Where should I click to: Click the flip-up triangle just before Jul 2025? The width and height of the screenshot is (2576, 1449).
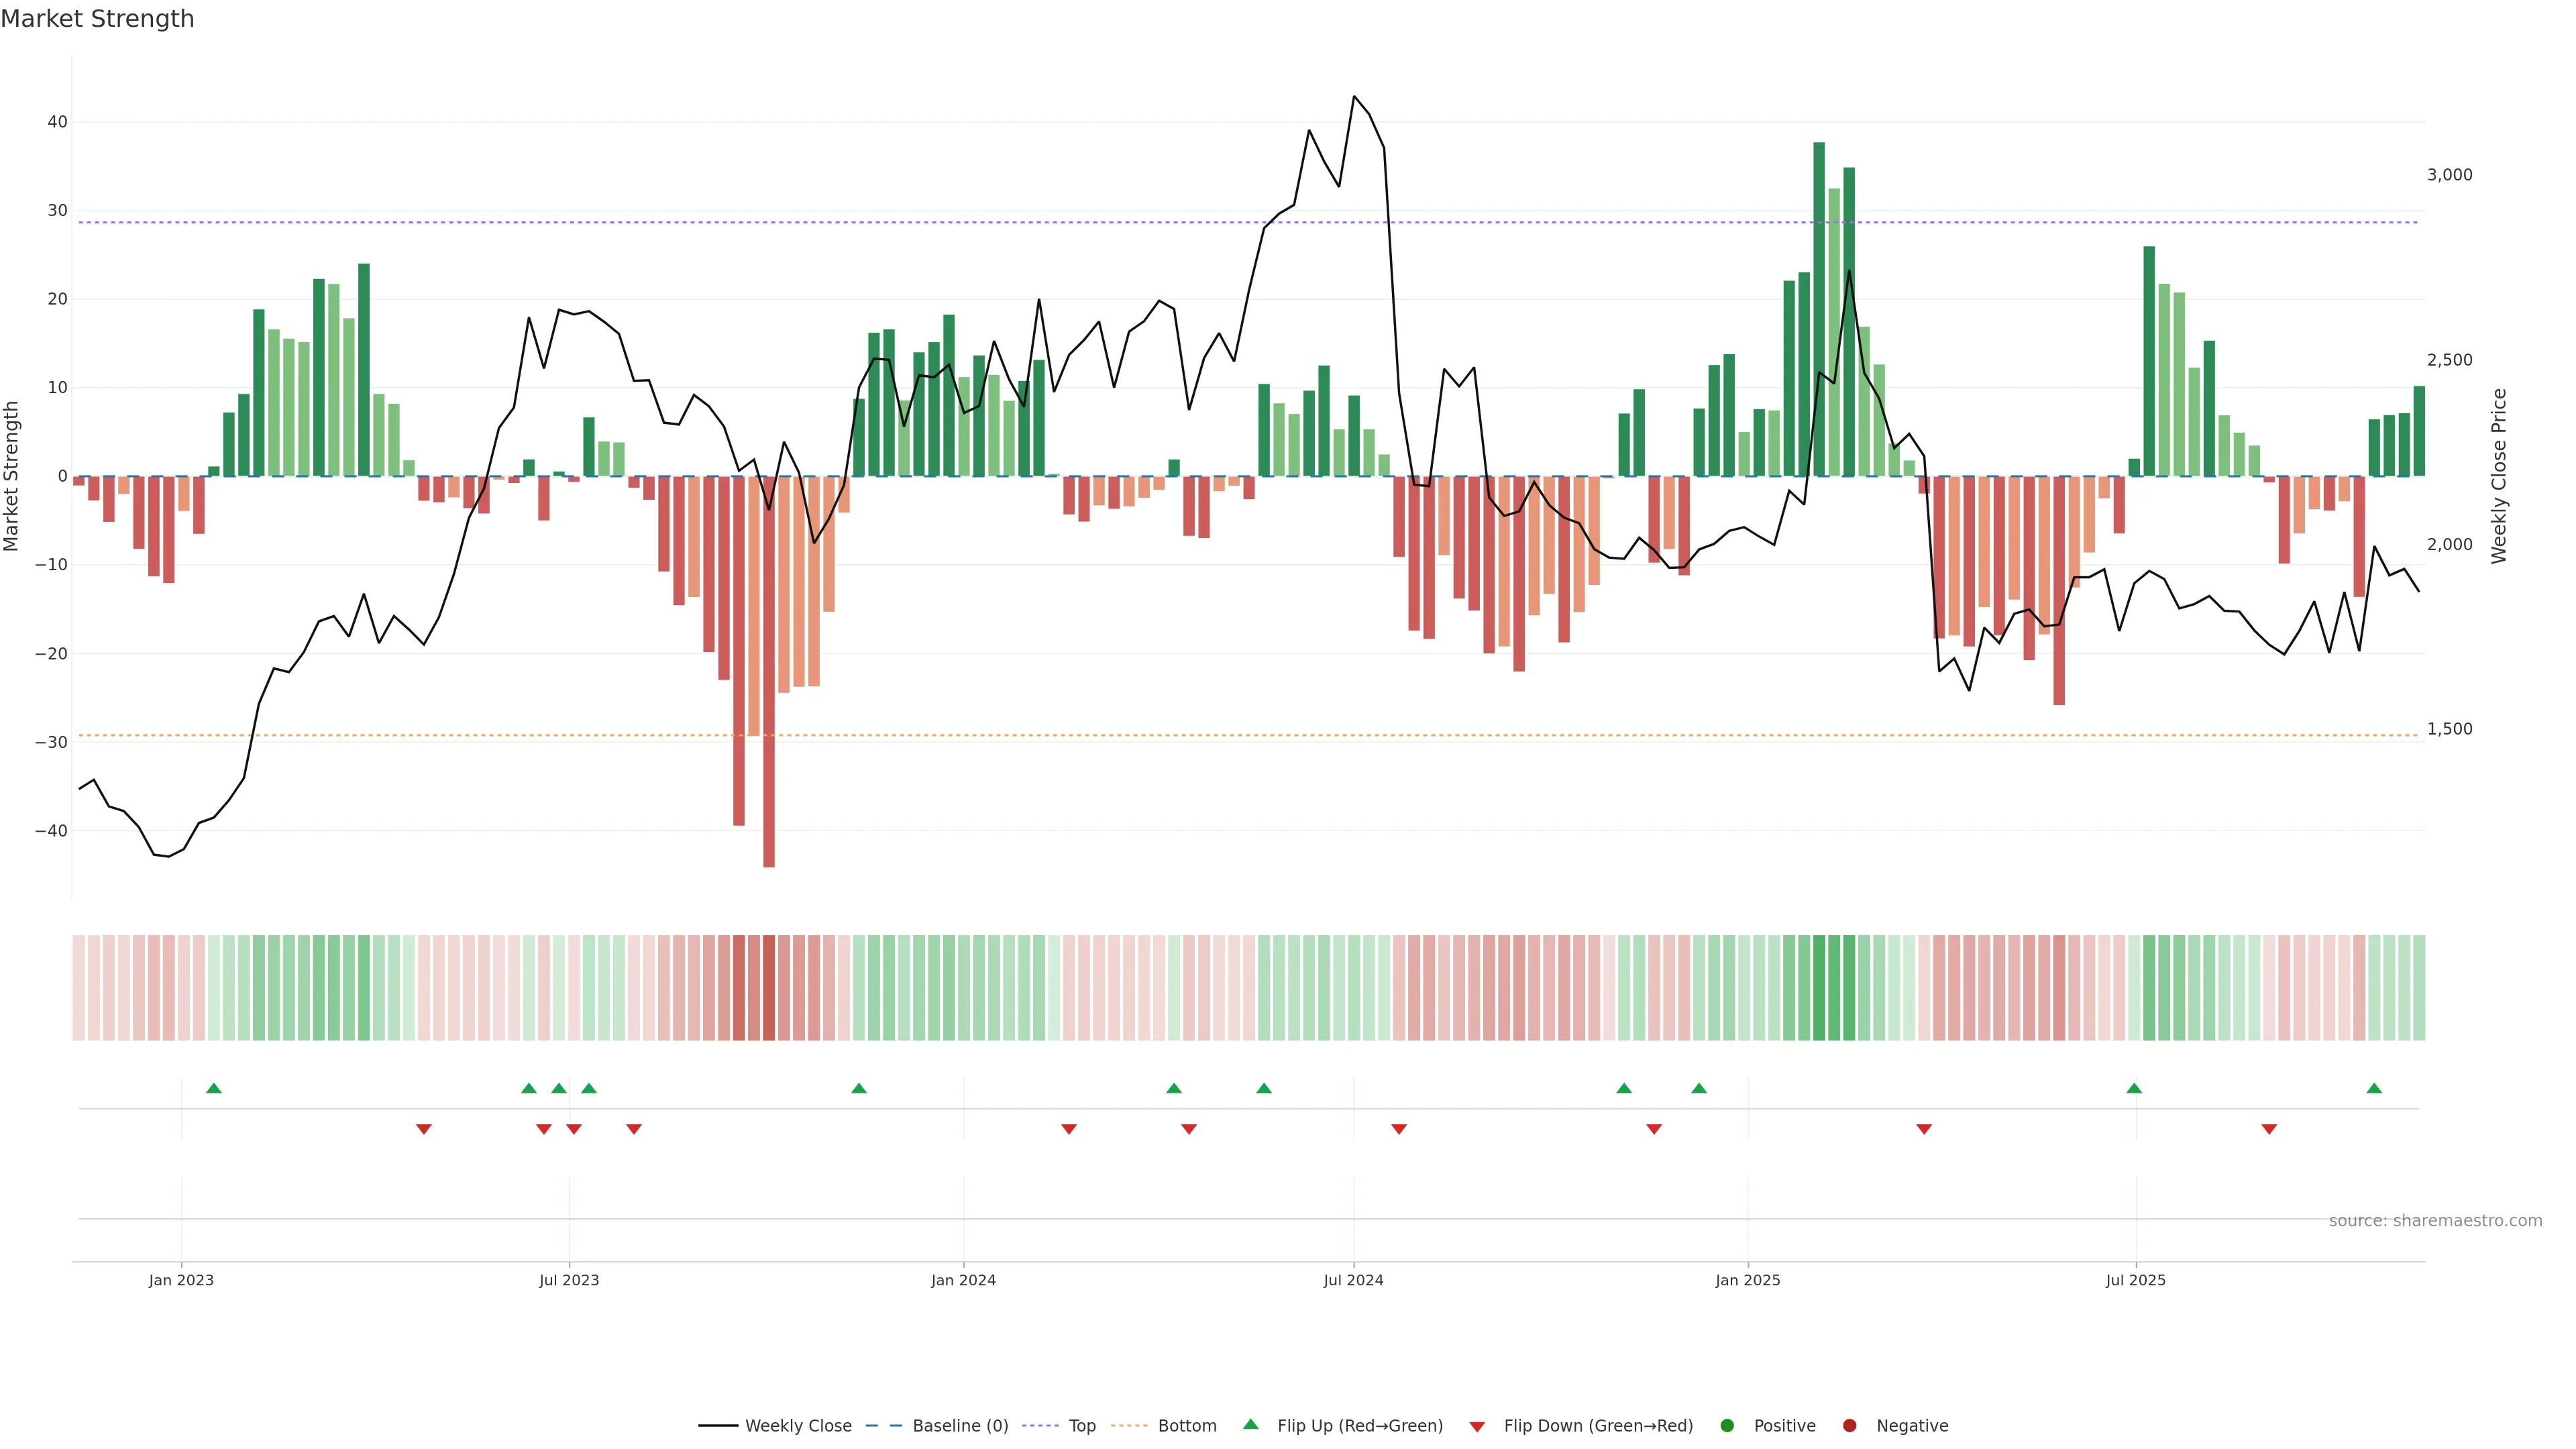(2134, 1088)
